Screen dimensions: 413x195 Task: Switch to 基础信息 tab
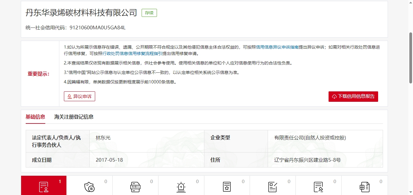click(35, 117)
